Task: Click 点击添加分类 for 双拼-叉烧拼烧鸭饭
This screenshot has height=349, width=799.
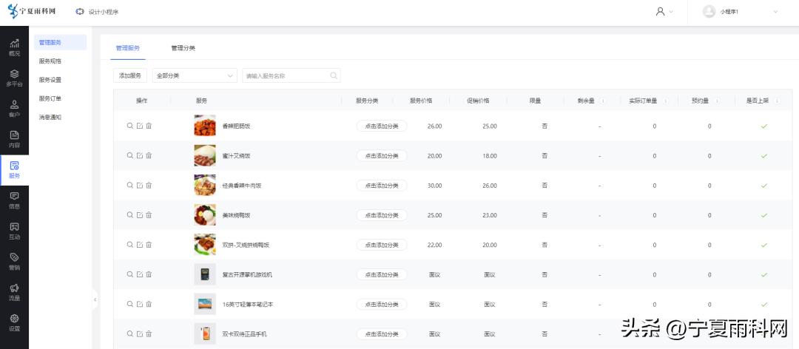Action: tap(382, 245)
